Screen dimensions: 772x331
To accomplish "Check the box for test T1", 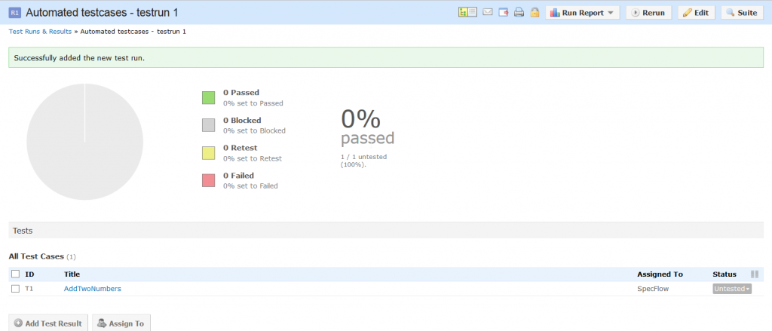I will [16, 289].
